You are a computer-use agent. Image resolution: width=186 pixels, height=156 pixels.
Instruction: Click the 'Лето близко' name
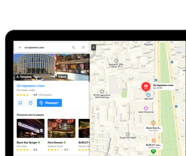55,142
